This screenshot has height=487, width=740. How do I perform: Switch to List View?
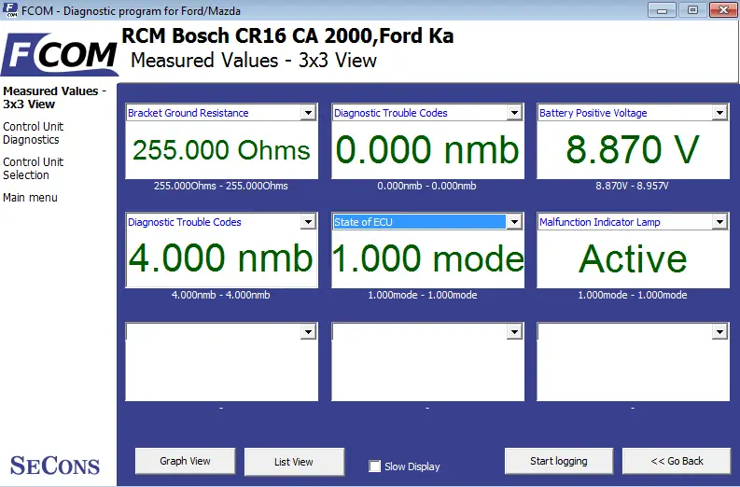pyautogui.click(x=294, y=462)
